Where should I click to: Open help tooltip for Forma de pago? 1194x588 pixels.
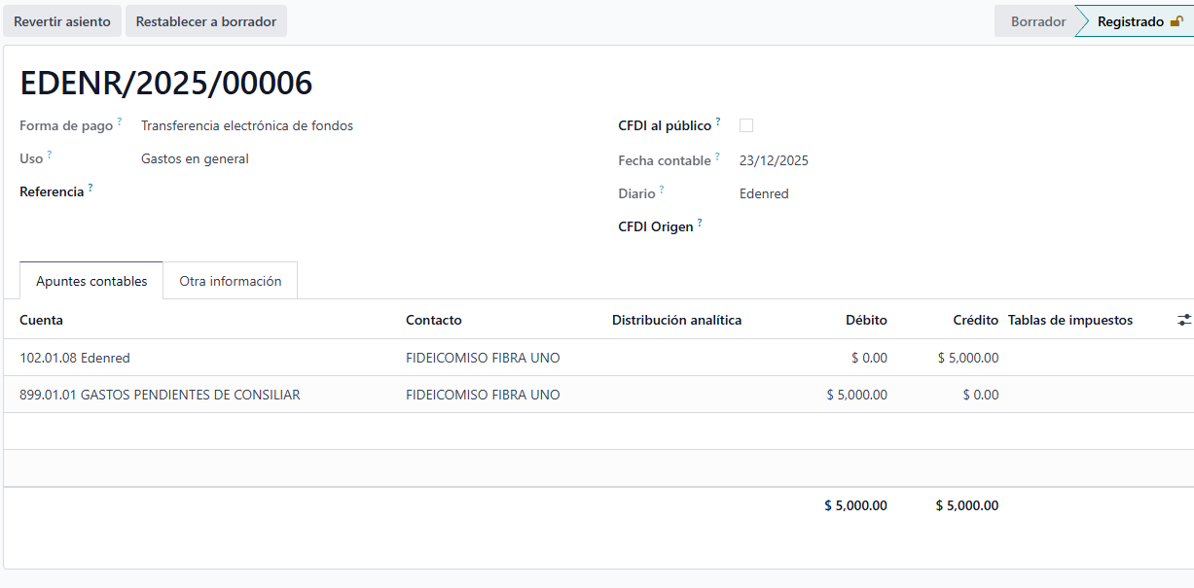coord(119,120)
